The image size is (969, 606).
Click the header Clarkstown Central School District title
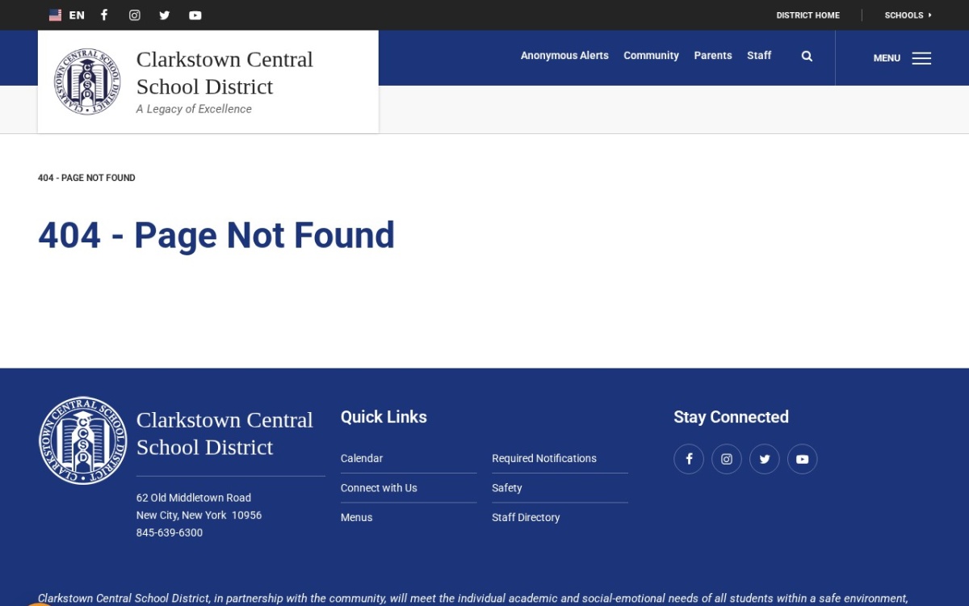(224, 73)
